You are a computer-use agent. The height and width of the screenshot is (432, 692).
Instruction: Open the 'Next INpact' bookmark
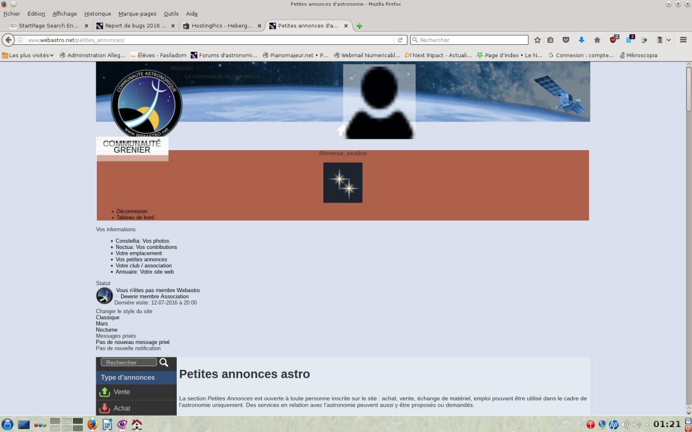click(438, 55)
